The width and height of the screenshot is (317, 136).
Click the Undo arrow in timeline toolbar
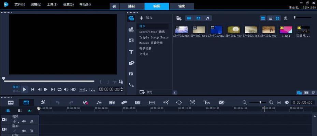click(x=58, y=103)
